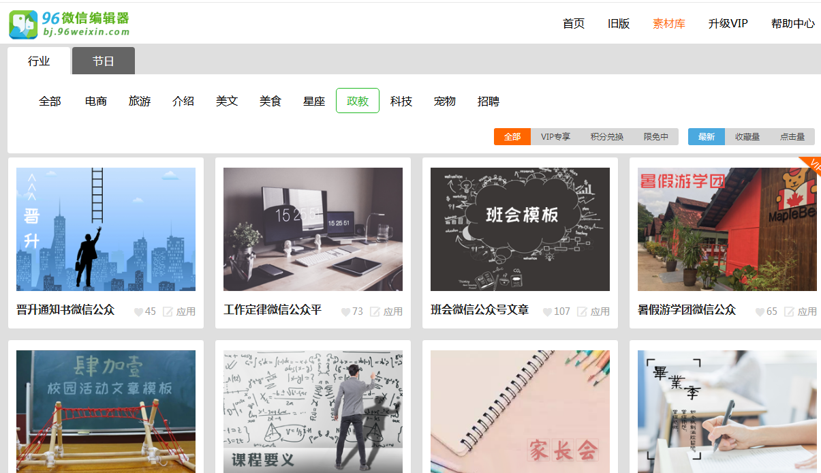Sort templates by 收藏量
Screen dimensions: 821x473
pyautogui.click(x=749, y=136)
